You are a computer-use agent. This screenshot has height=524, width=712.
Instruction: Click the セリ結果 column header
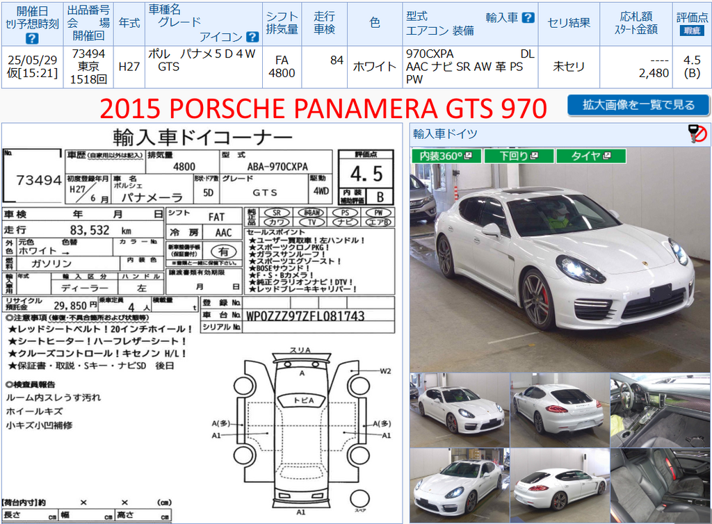(569, 23)
